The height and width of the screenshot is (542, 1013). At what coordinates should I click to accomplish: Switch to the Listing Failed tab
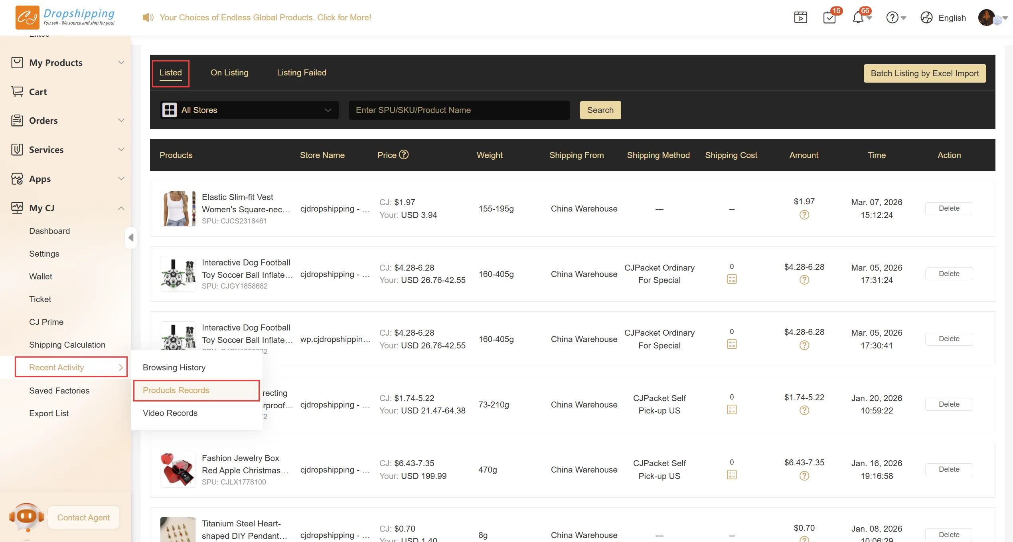pyautogui.click(x=301, y=73)
